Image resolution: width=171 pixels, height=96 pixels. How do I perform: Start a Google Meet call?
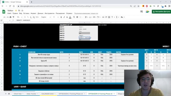[x=148, y=11]
